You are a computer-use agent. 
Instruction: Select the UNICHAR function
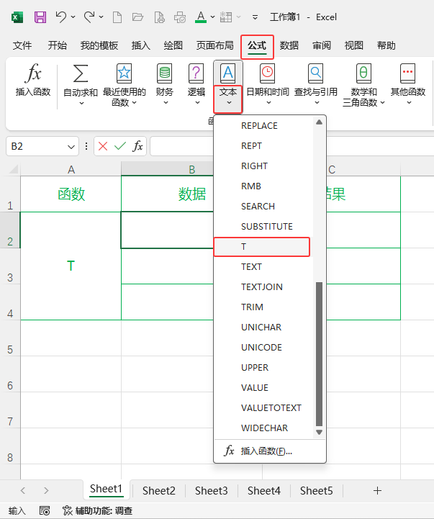coord(261,328)
